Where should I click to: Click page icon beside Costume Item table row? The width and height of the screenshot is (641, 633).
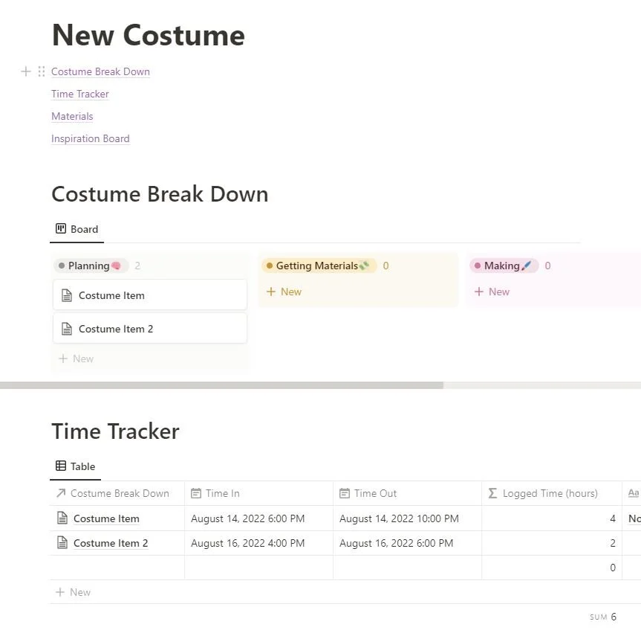pos(62,518)
